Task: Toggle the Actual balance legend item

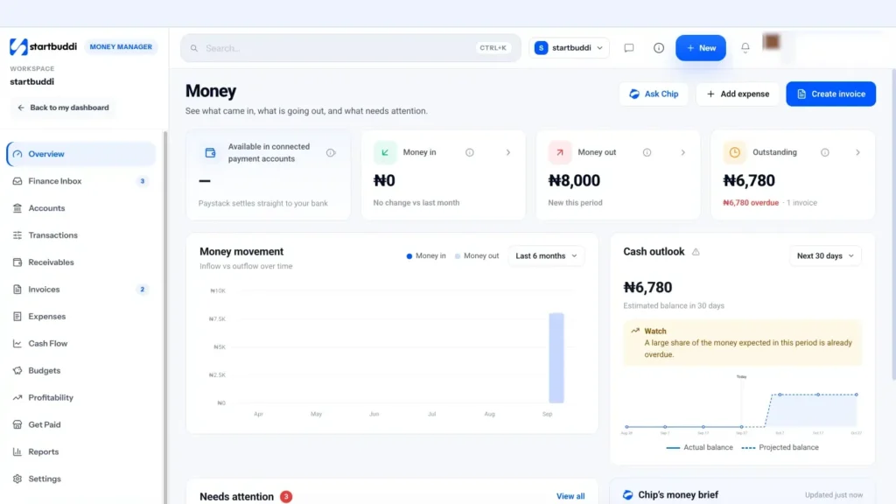Action: click(699, 447)
